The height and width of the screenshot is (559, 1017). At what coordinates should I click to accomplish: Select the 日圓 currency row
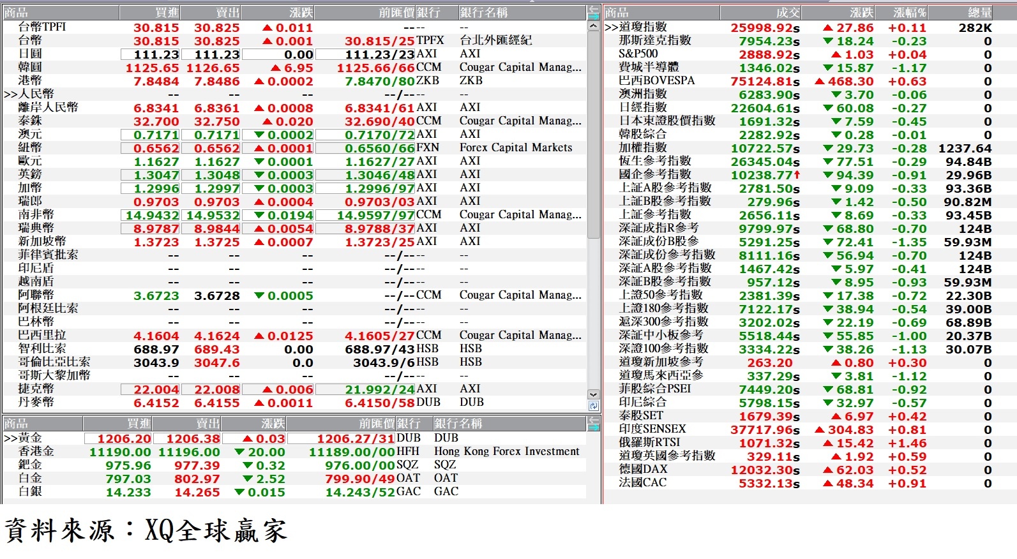[294, 54]
